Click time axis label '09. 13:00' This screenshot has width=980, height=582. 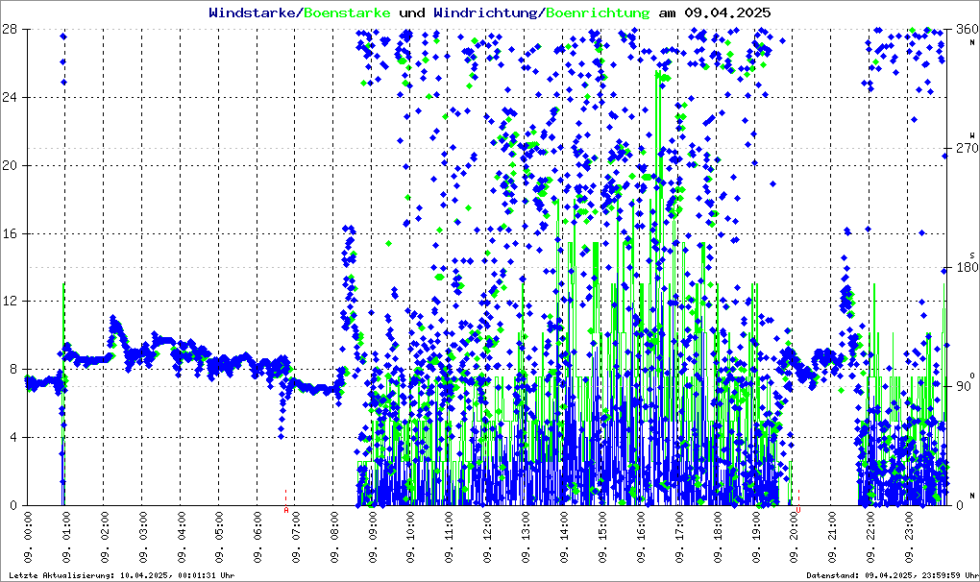pos(526,538)
